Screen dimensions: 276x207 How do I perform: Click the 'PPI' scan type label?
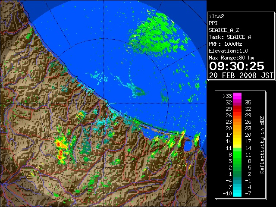pos(213,23)
